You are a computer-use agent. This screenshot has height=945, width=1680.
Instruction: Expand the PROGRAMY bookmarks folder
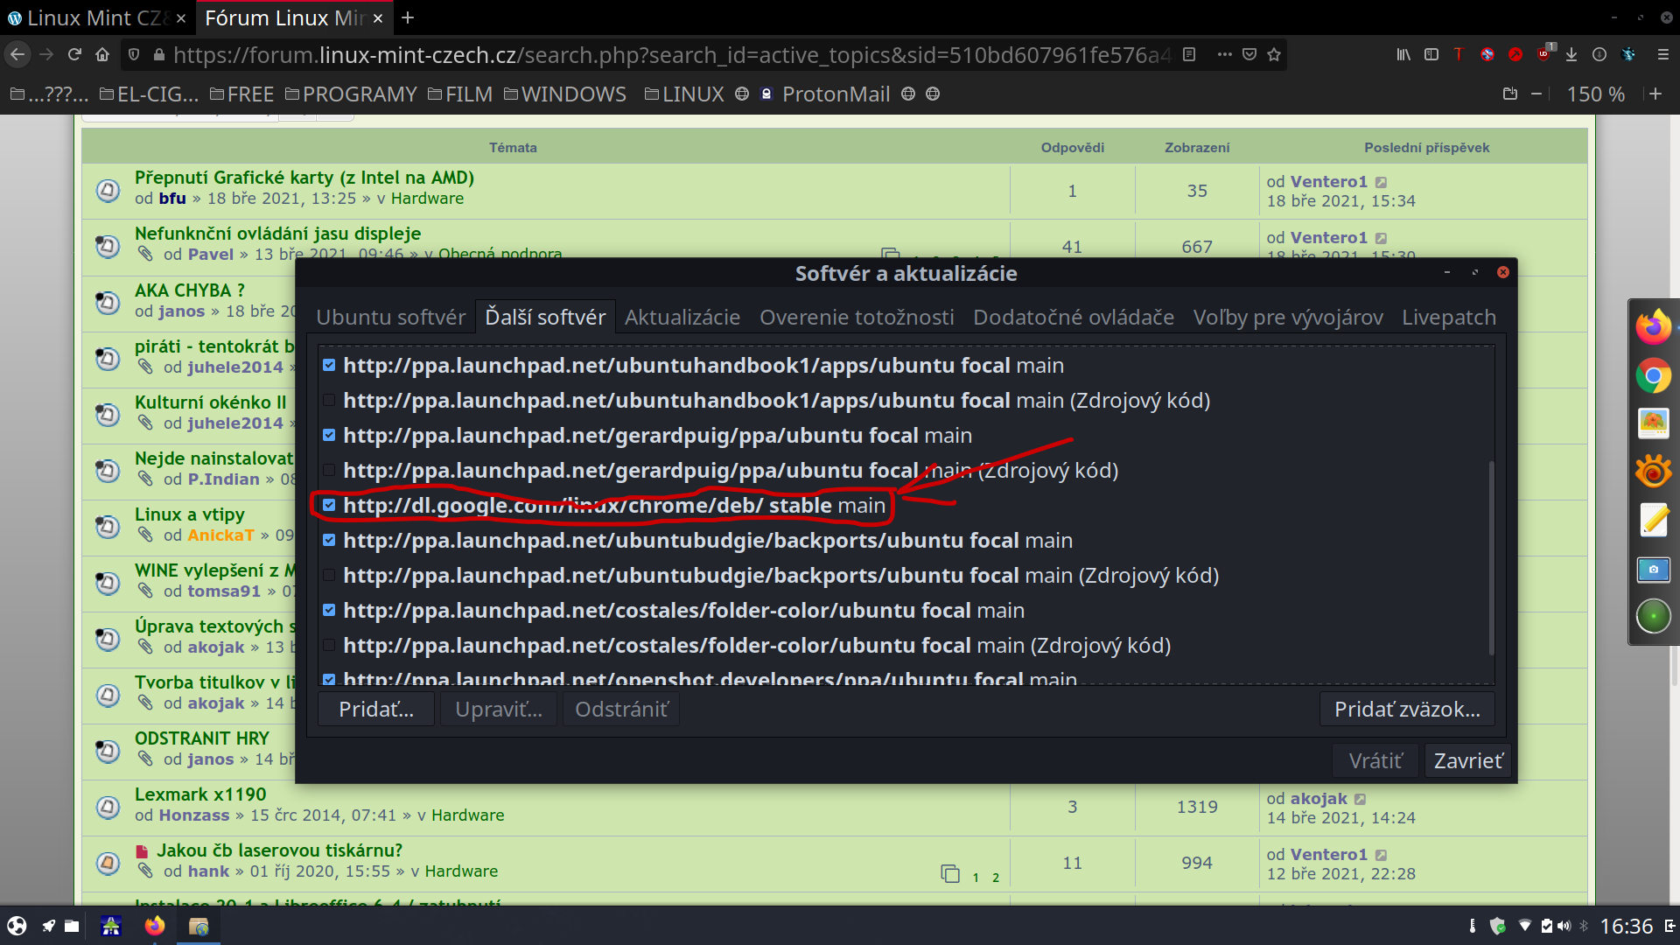351,94
